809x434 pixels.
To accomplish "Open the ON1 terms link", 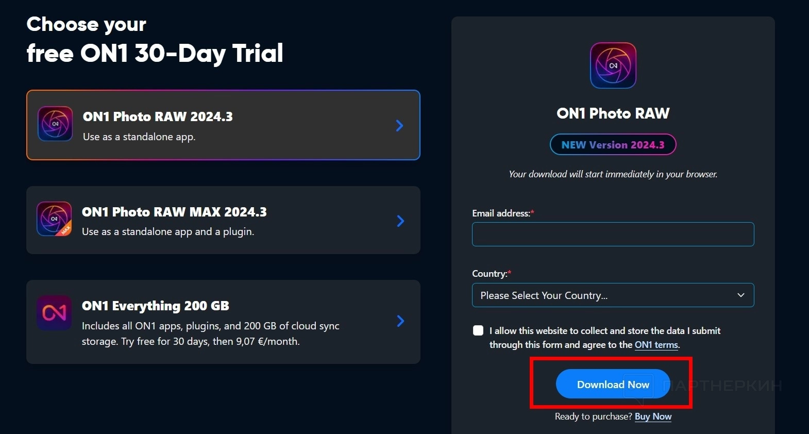I will click(x=656, y=345).
